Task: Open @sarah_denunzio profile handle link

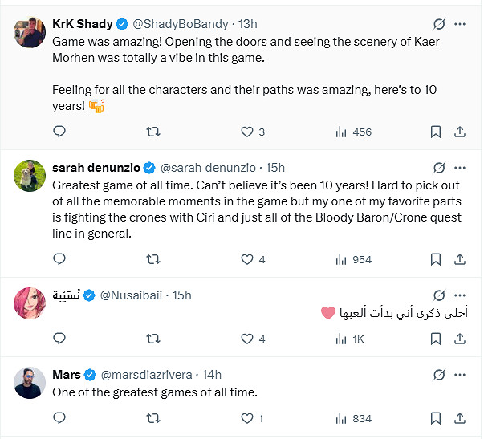Action: pyautogui.click(x=209, y=168)
